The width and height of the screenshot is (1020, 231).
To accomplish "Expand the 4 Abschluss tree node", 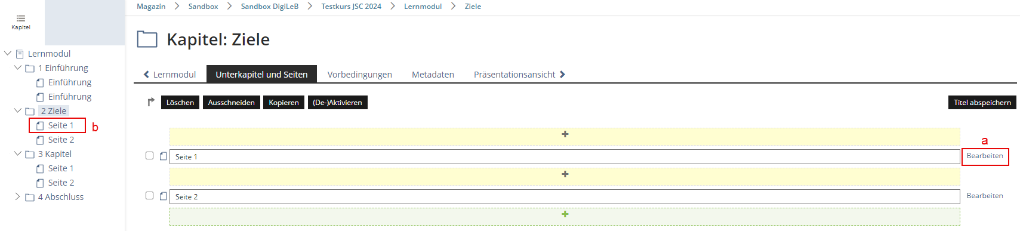I will coord(17,196).
